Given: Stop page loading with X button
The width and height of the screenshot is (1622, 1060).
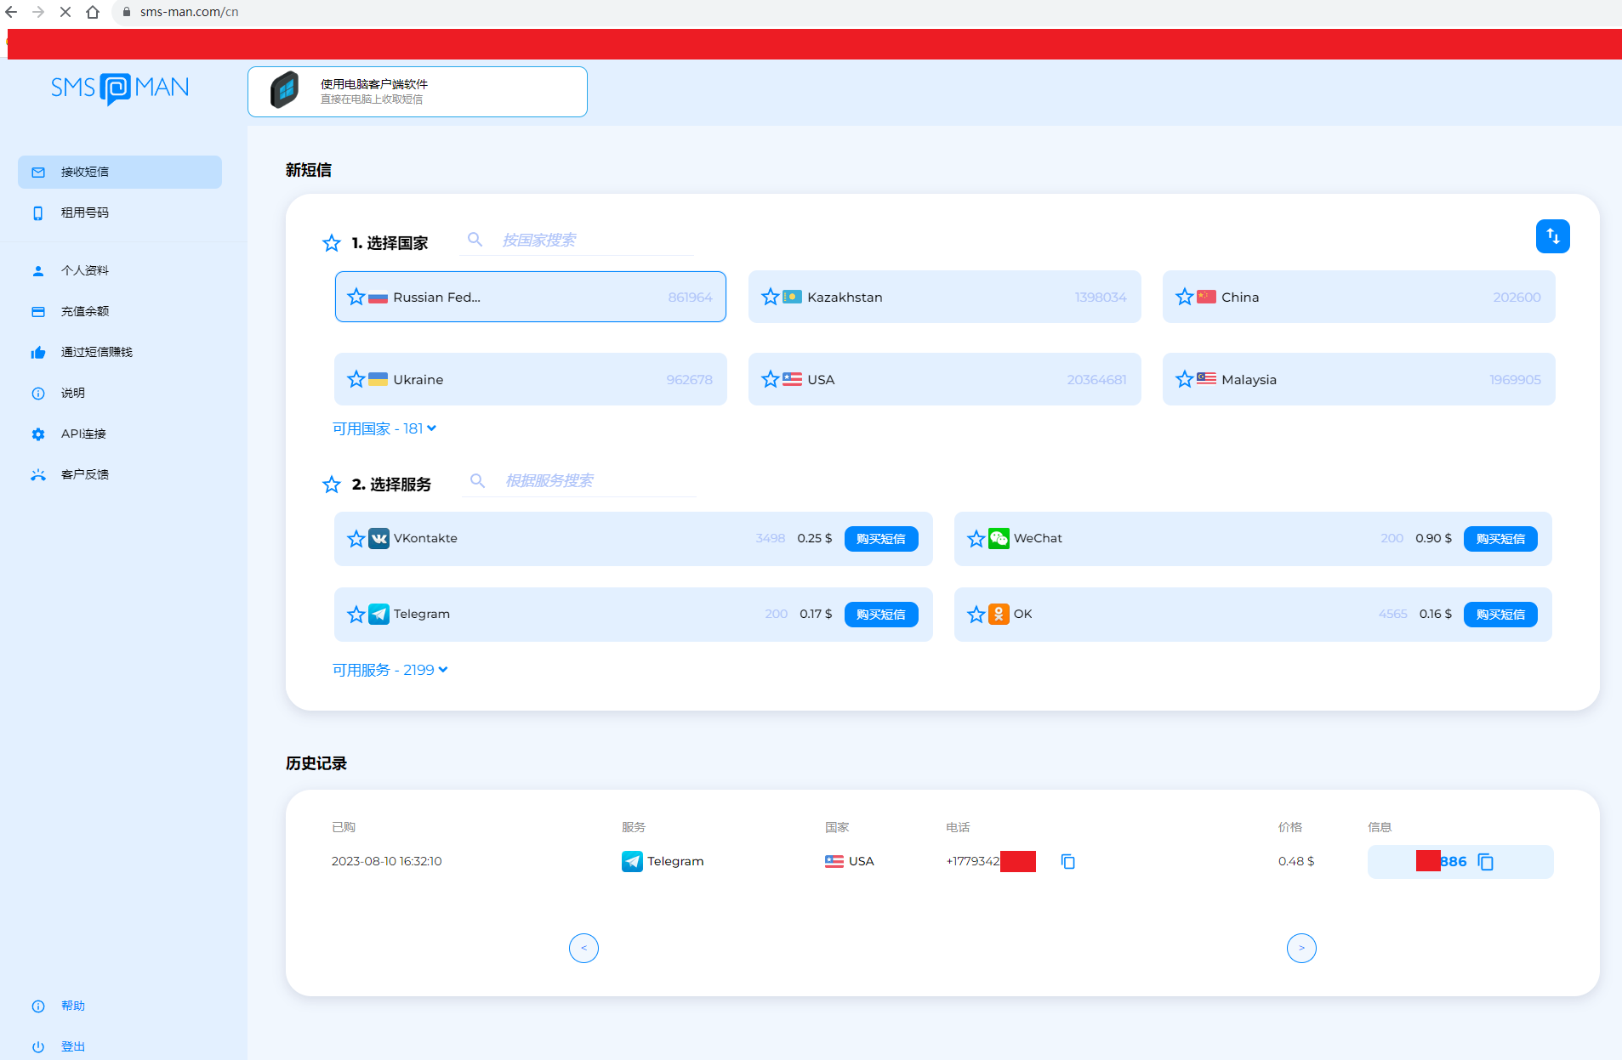Looking at the screenshot, I should pos(65,12).
